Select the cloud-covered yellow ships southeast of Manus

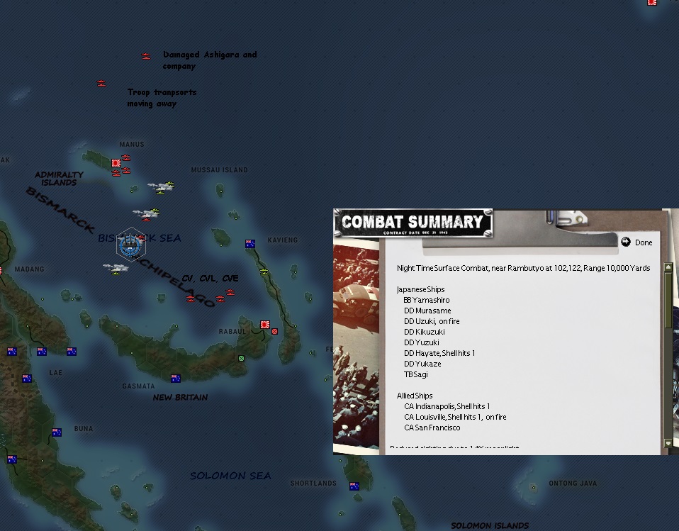(x=161, y=188)
